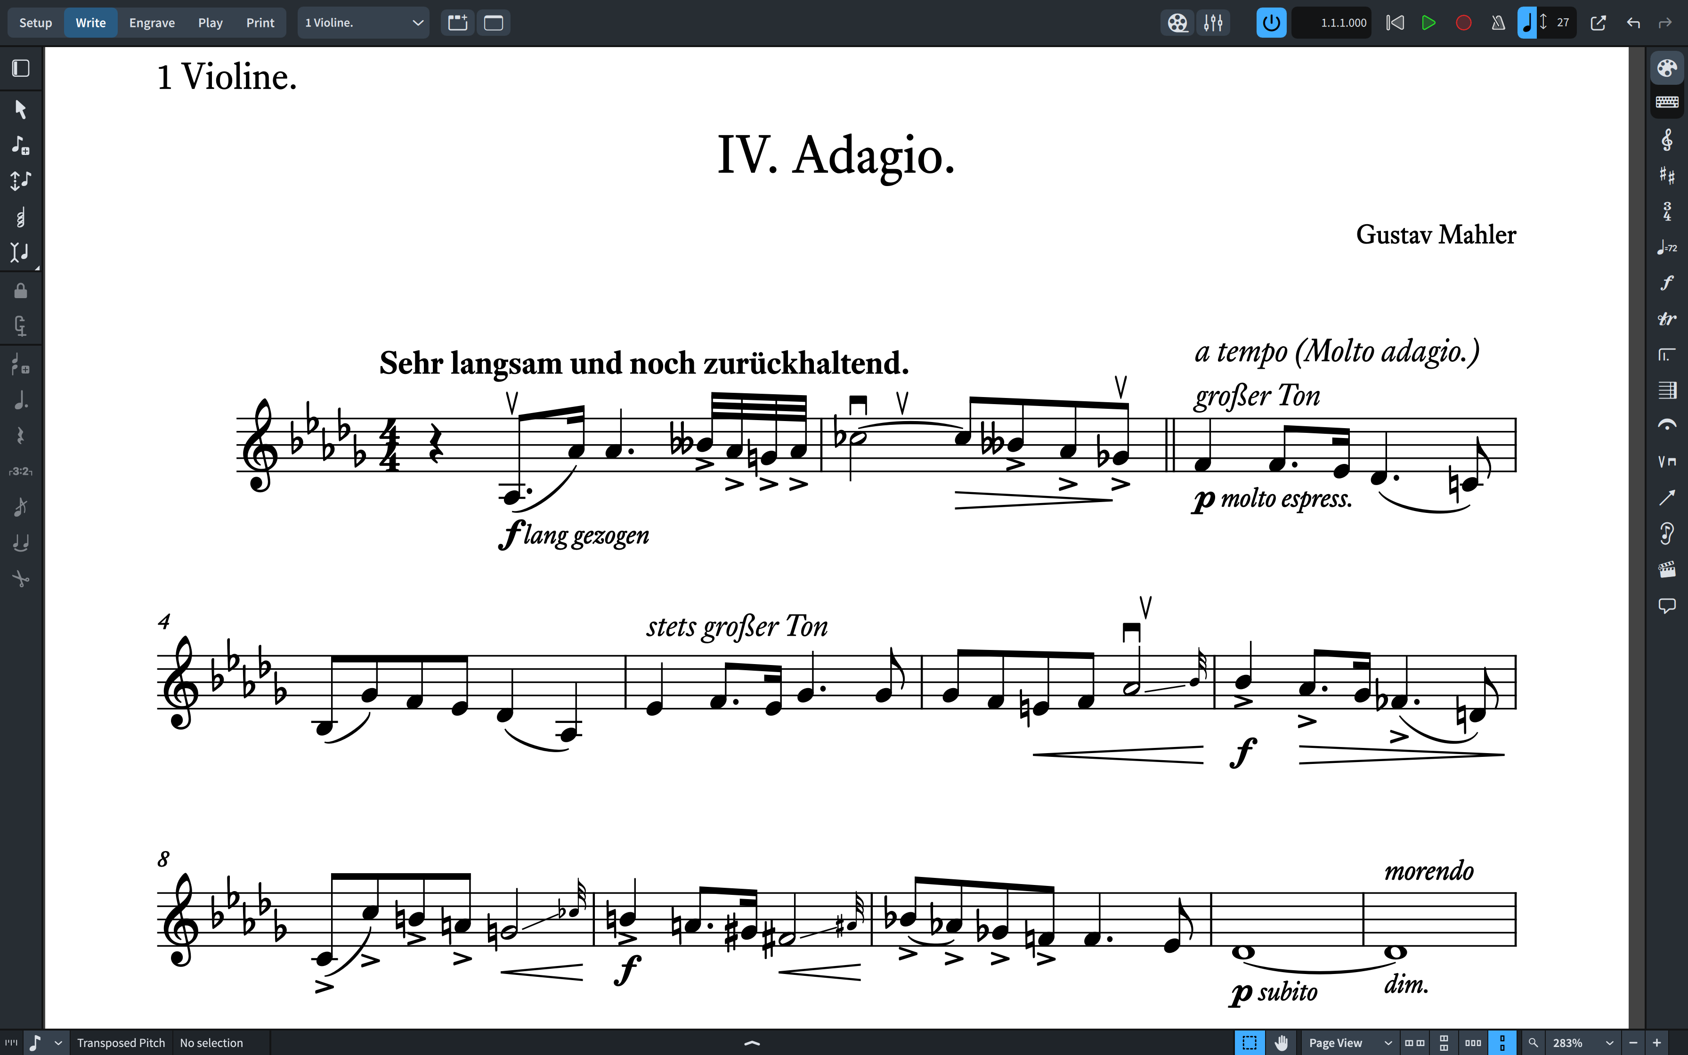Start playback with green play button
The image size is (1688, 1055).
(1428, 23)
